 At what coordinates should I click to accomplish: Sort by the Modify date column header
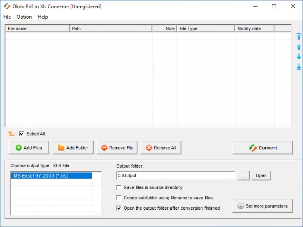click(255, 29)
